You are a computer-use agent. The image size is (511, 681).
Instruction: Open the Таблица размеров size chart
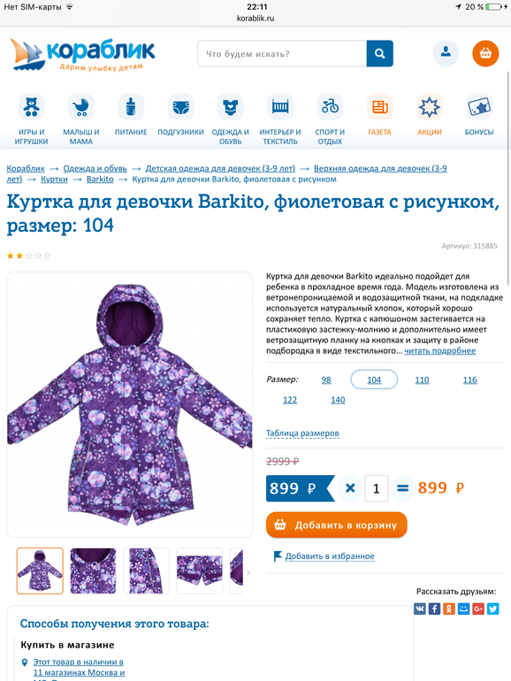302,433
